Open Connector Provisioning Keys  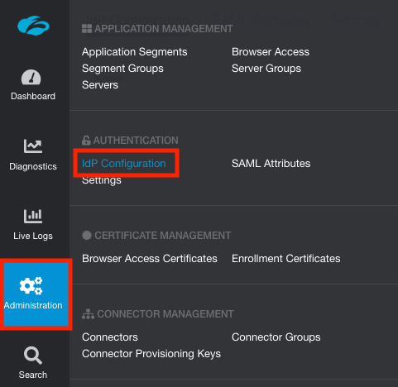pyautogui.click(x=151, y=354)
